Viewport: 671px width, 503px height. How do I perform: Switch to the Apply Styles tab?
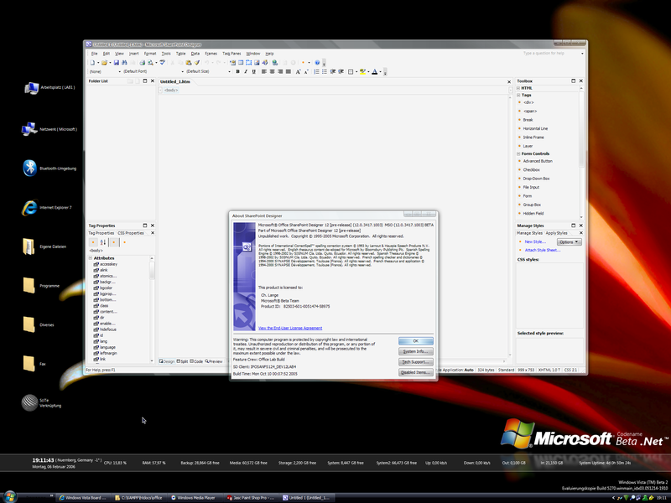(557, 232)
